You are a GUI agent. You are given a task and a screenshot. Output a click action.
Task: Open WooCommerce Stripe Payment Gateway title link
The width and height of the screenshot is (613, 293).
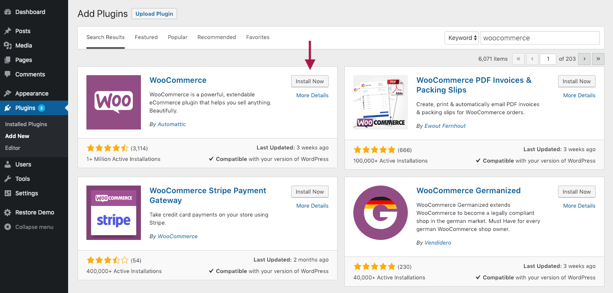tap(208, 195)
